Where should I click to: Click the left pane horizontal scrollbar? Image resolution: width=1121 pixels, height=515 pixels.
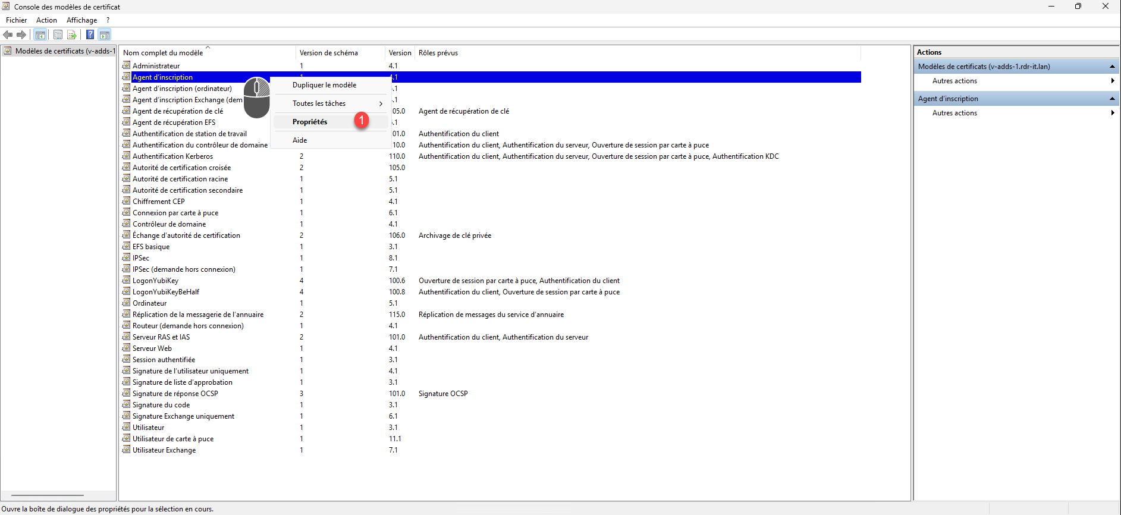click(x=48, y=495)
